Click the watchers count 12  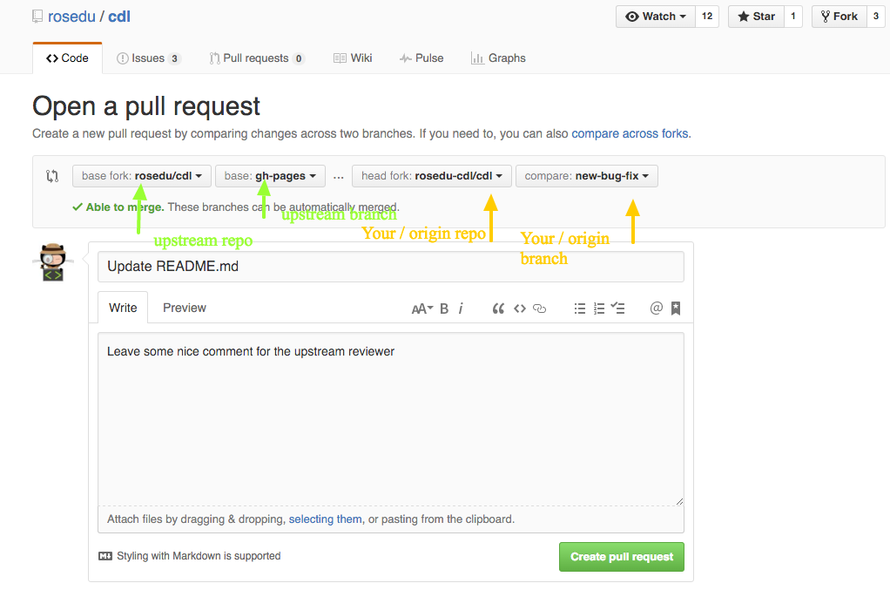point(706,17)
